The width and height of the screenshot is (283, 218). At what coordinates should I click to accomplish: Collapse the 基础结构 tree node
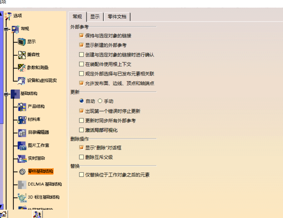6,94
